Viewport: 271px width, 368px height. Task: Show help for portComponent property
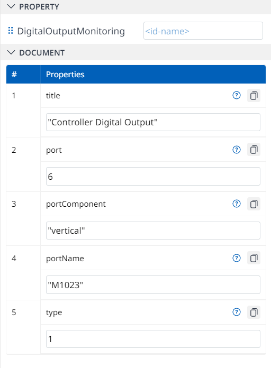(237, 204)
